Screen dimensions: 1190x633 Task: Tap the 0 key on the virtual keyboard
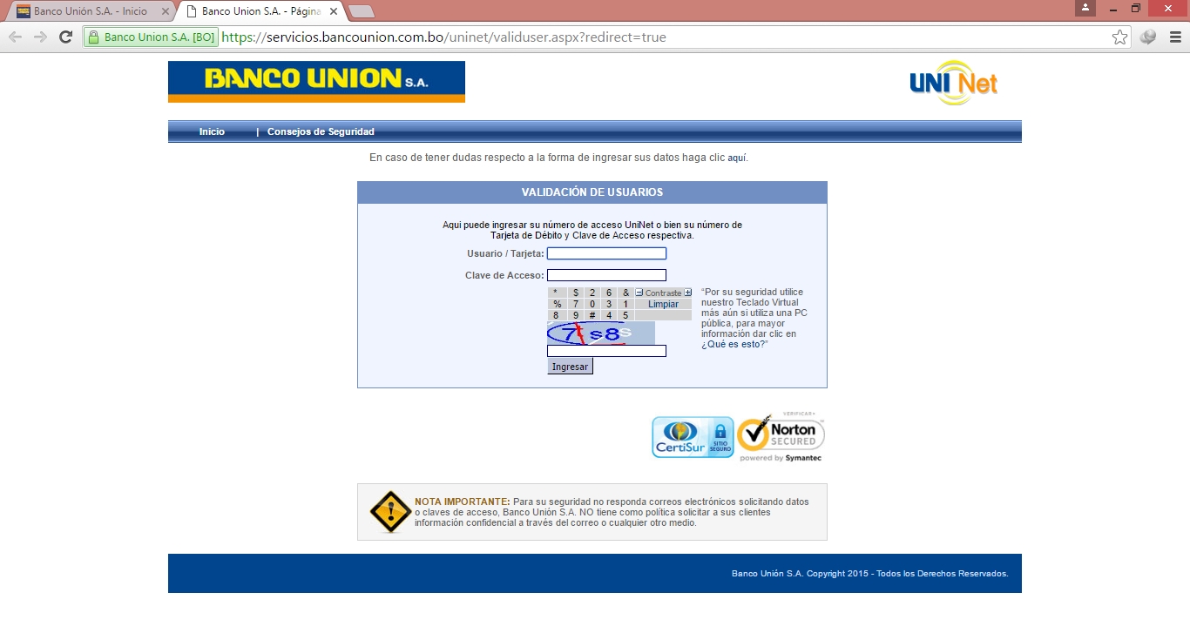click(592, 304)
